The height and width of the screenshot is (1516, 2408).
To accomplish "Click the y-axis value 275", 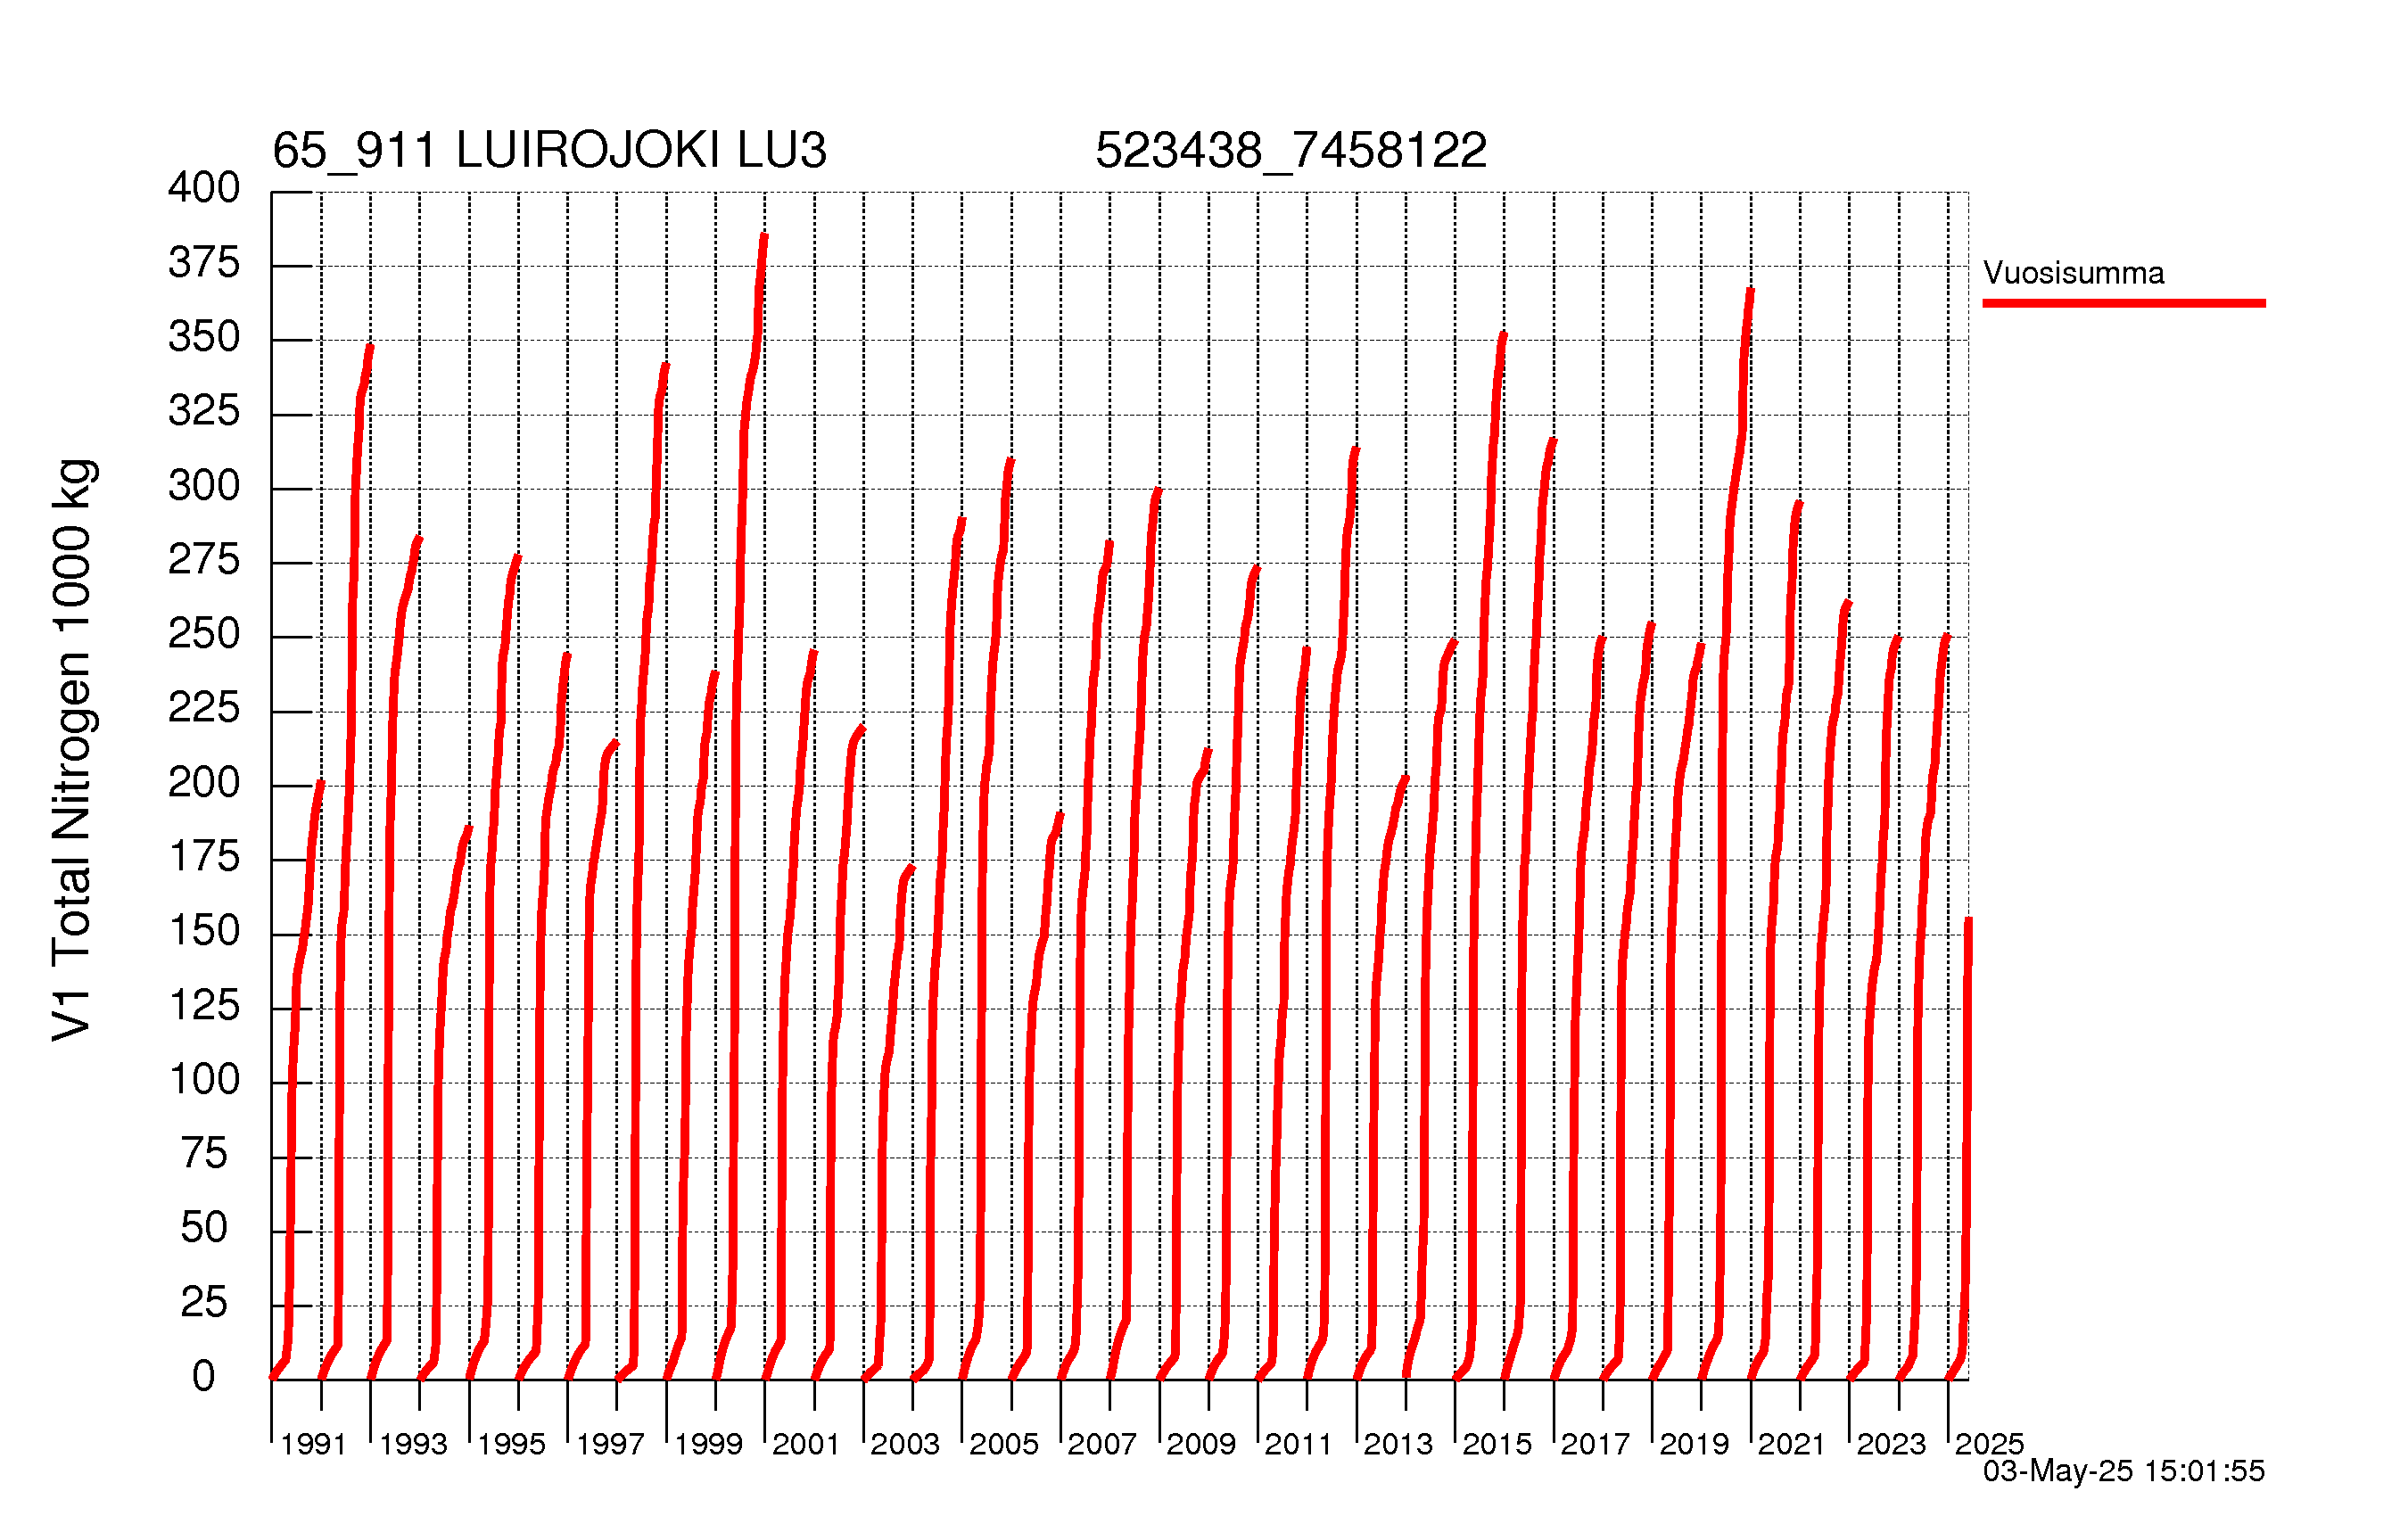I will [x=204, y=560].
